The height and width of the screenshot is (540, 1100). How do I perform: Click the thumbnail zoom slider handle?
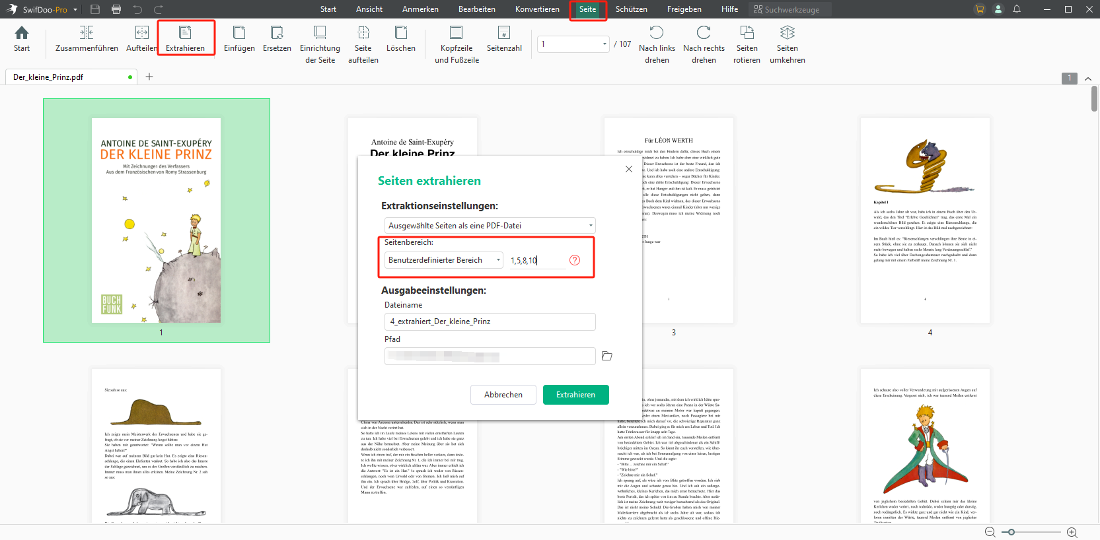point(1011,532)
